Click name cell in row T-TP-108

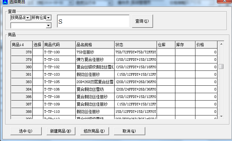click(x=95, y=97)
